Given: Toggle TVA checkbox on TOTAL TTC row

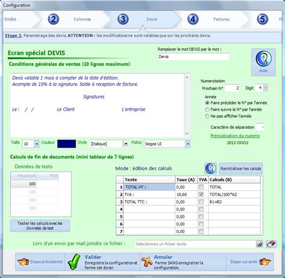Looking at the screenshot, I should [201, 202].
